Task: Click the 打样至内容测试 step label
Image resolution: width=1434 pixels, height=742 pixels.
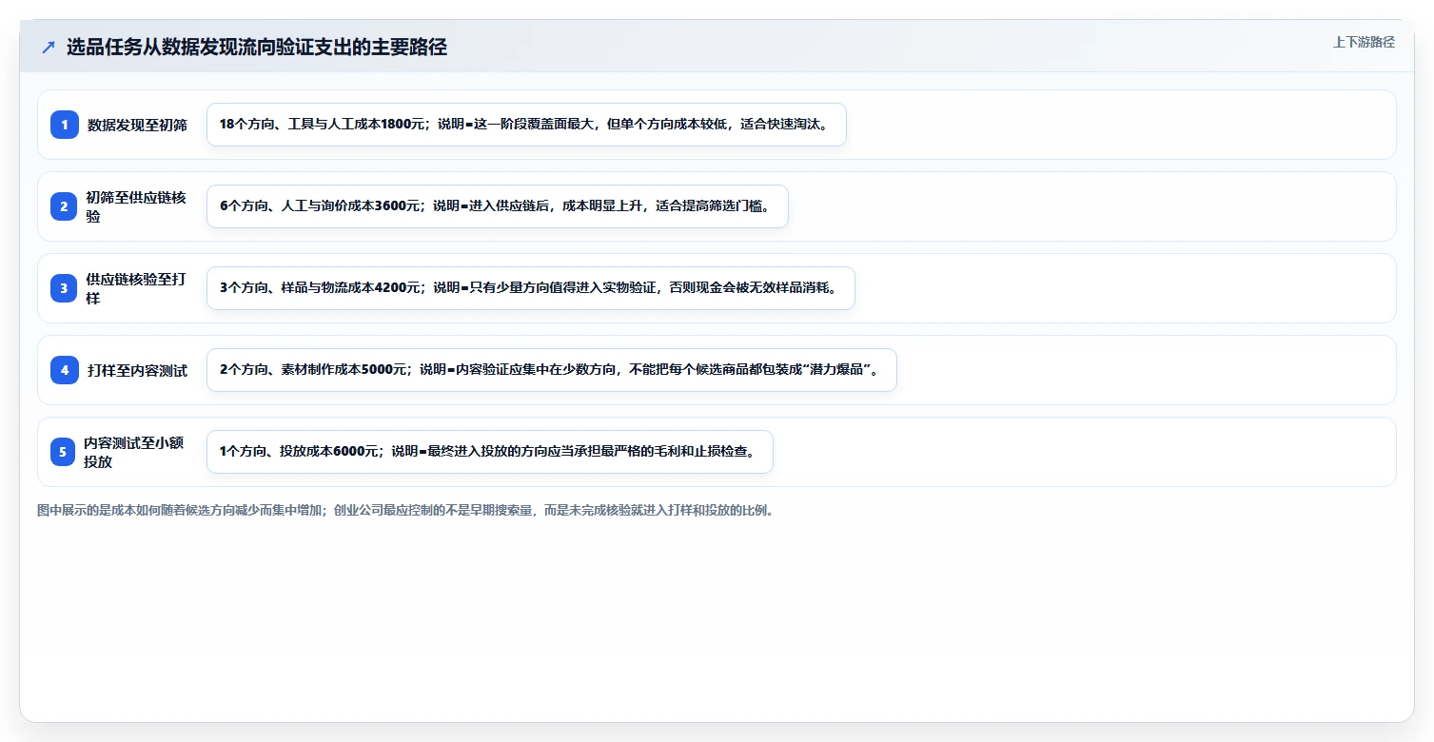Action: coord(137,370)
